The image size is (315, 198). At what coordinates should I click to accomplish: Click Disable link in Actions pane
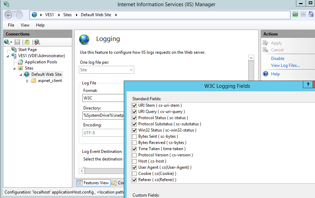(278, 59)
